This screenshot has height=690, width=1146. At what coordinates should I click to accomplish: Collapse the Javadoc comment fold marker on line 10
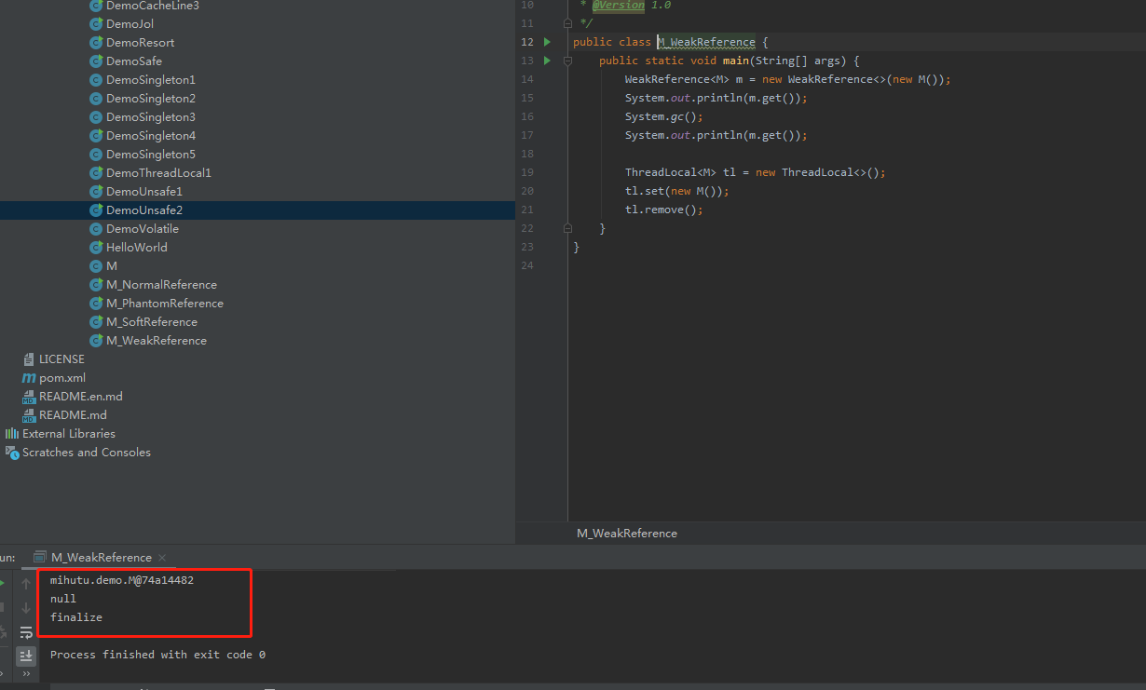[566, 23]
